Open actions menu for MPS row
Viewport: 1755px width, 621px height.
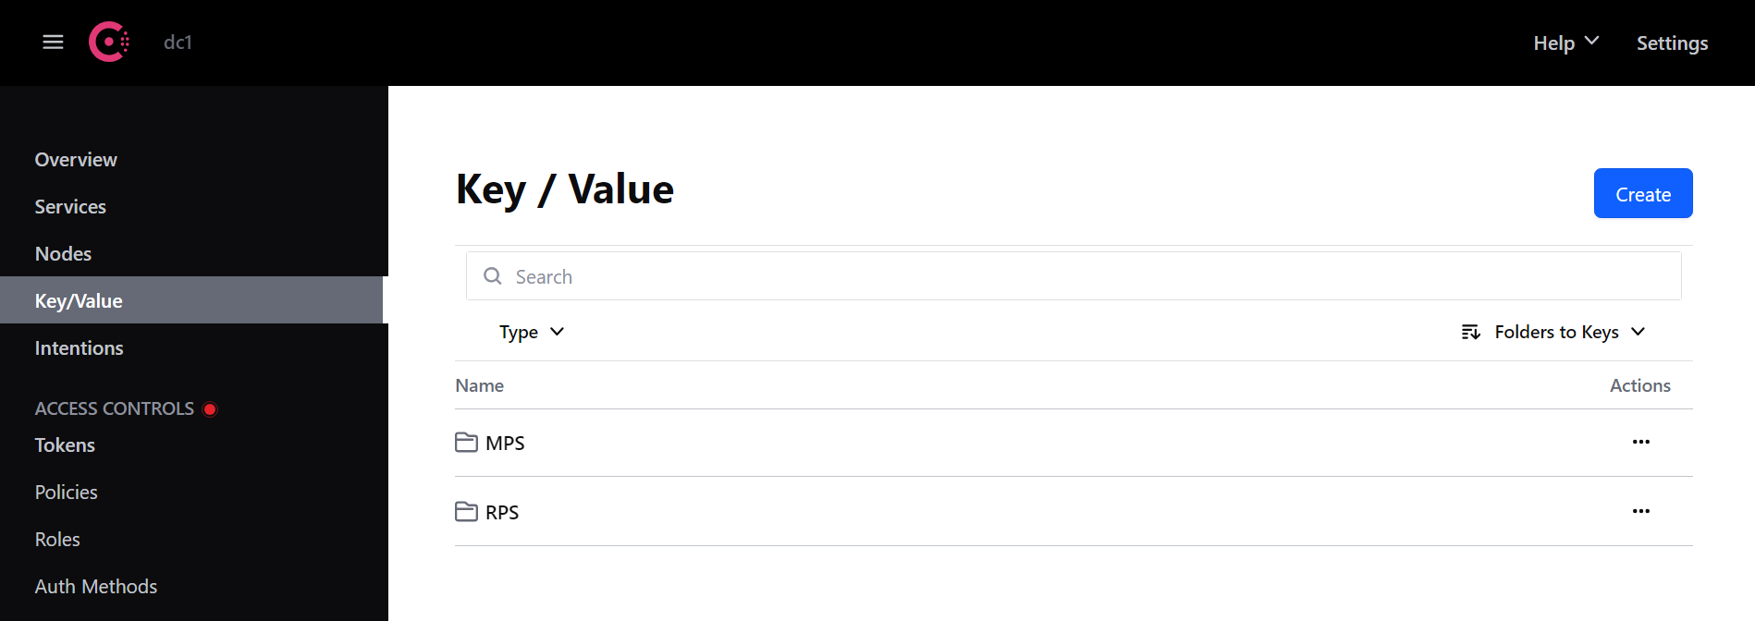click(x=1640, y=442)
